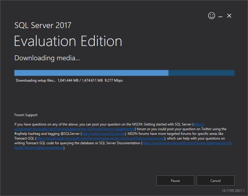Click the filled portion of the progress bar
Viewport: 248px width, 196px height.
91,73
